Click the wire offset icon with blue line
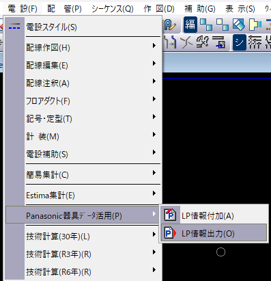The height and width of the screenshot is (281, 271). [x=171, y=42]
